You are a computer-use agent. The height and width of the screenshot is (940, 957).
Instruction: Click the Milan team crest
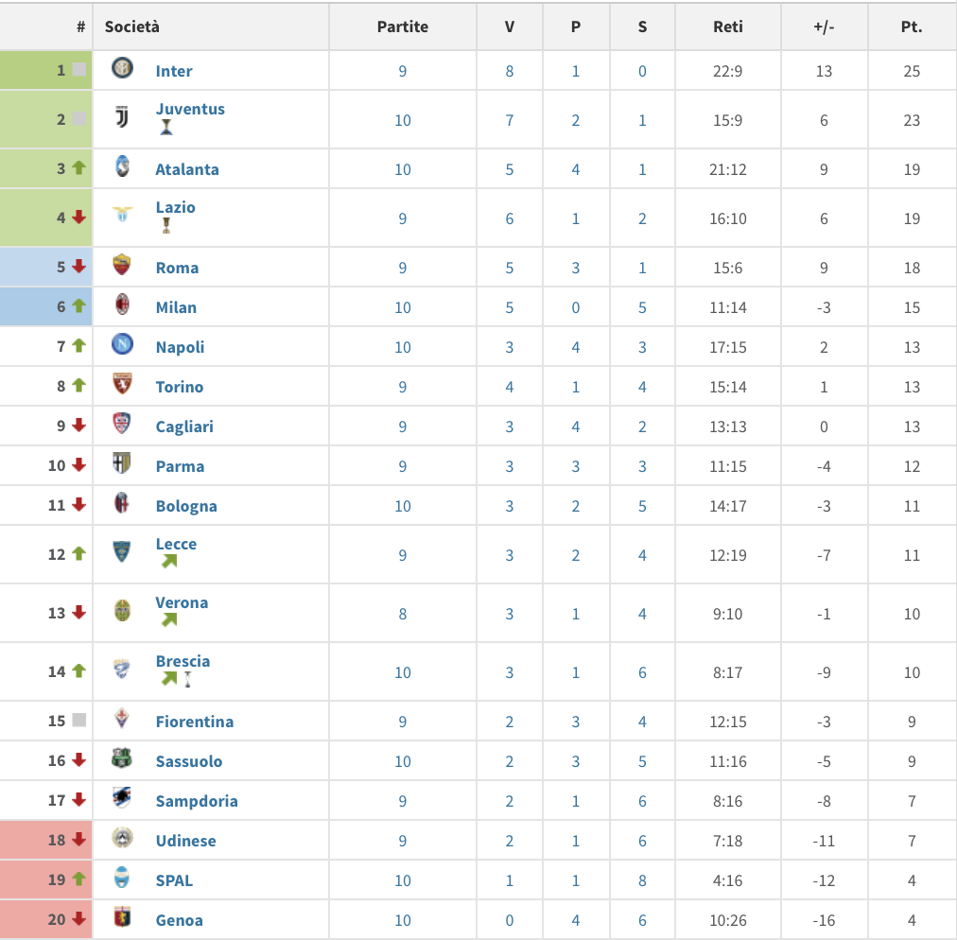point(122,305)
